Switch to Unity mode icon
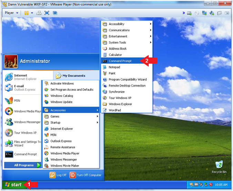The height and width of the screenshot is (191, 233). 55,13
